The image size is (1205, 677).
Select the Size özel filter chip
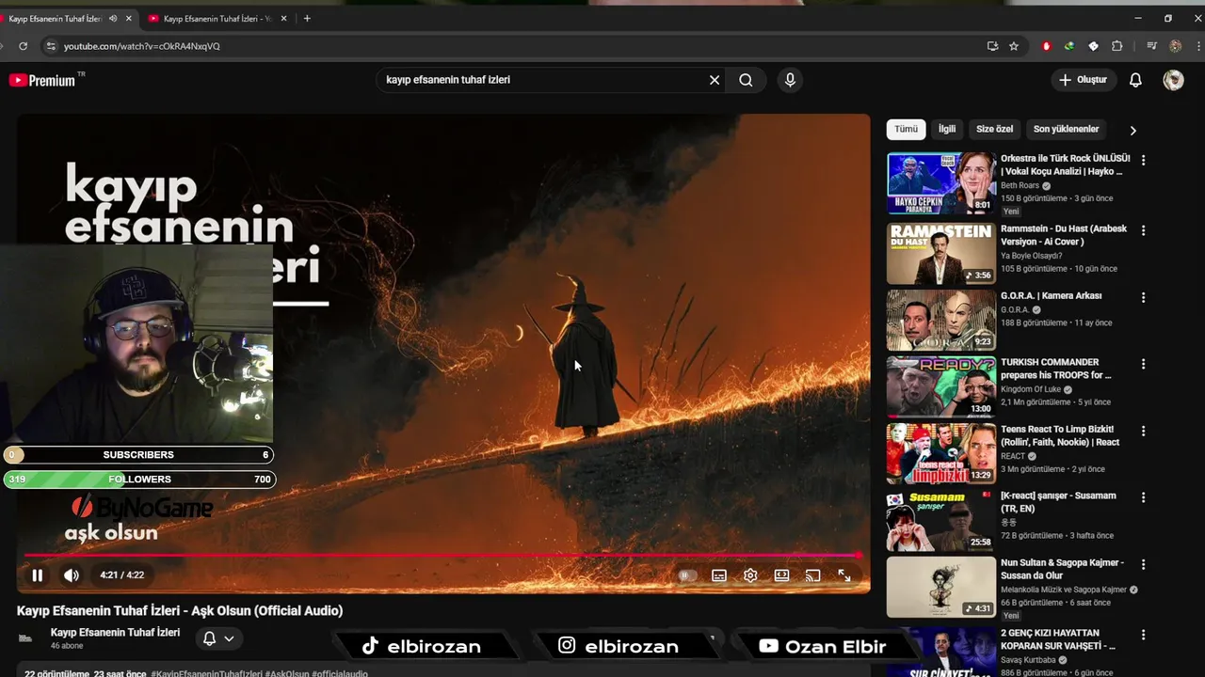994,129
